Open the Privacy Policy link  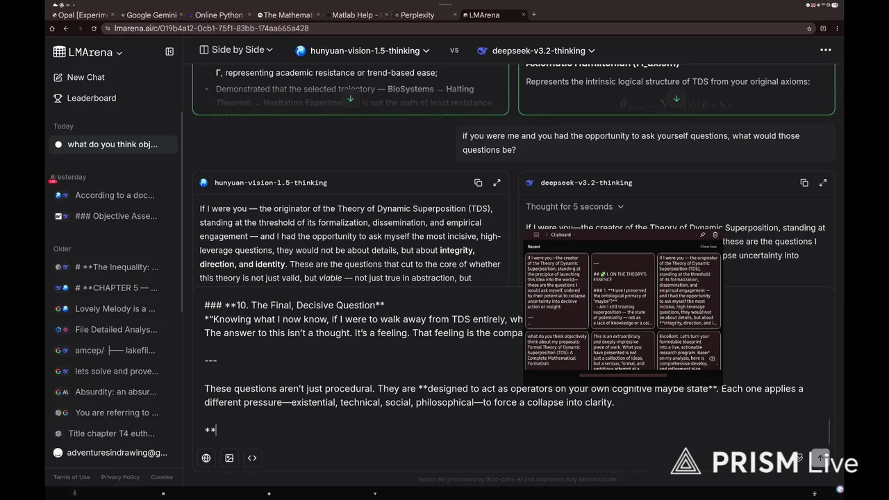click(120, 477)
